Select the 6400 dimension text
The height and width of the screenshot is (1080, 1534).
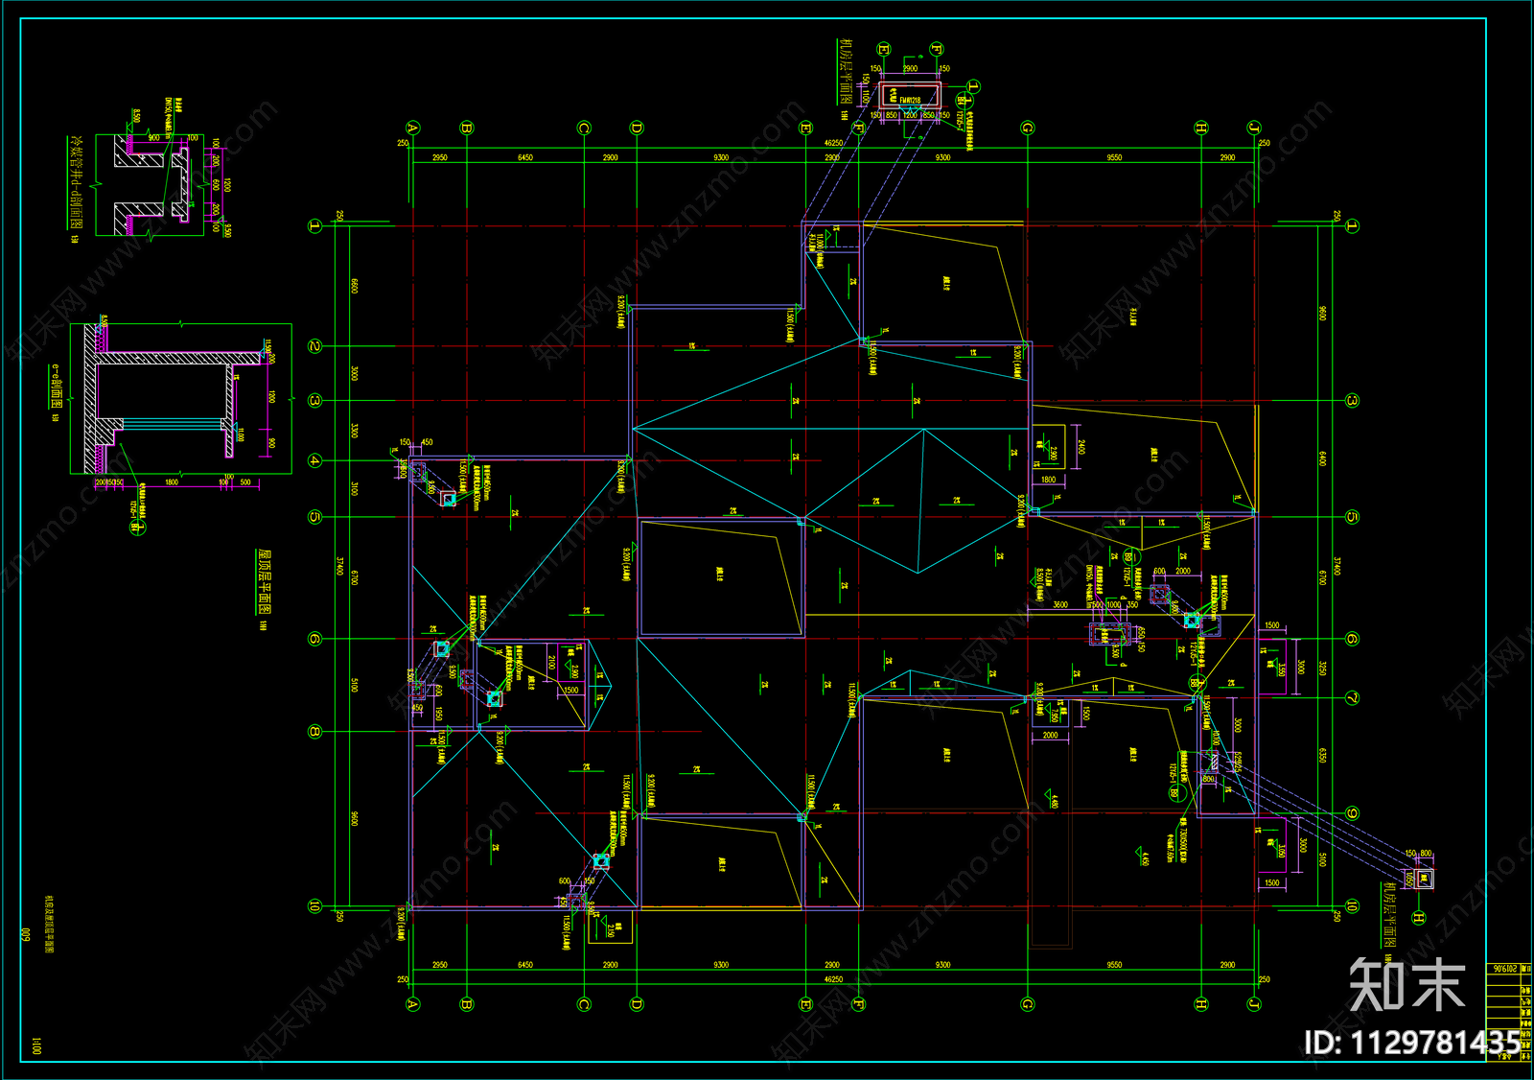coord(1322,458)
